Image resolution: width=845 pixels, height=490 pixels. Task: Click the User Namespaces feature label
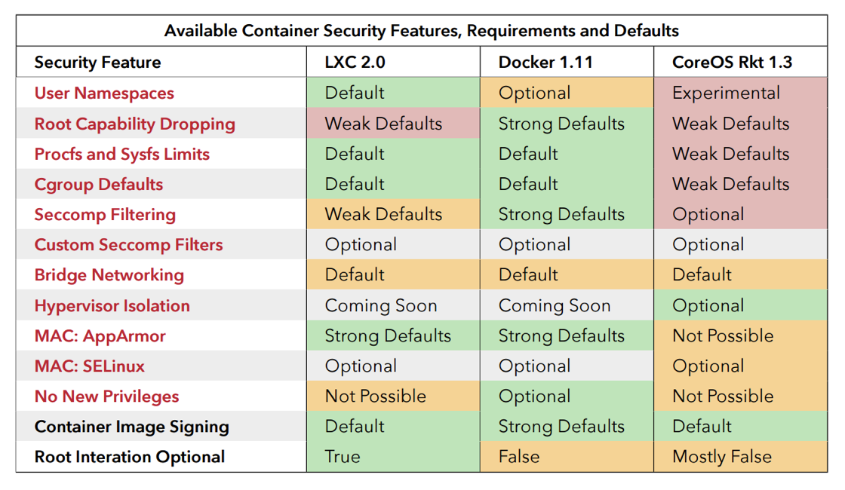click(x=104, y=93)
